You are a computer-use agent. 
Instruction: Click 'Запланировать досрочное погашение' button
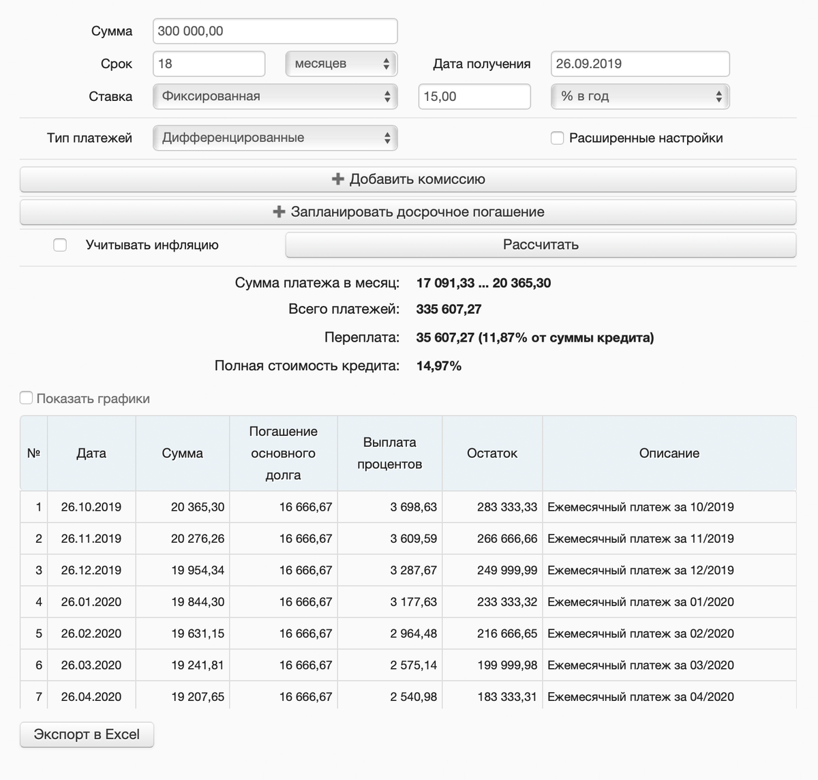pyautogui.click(x=408, y=212)
